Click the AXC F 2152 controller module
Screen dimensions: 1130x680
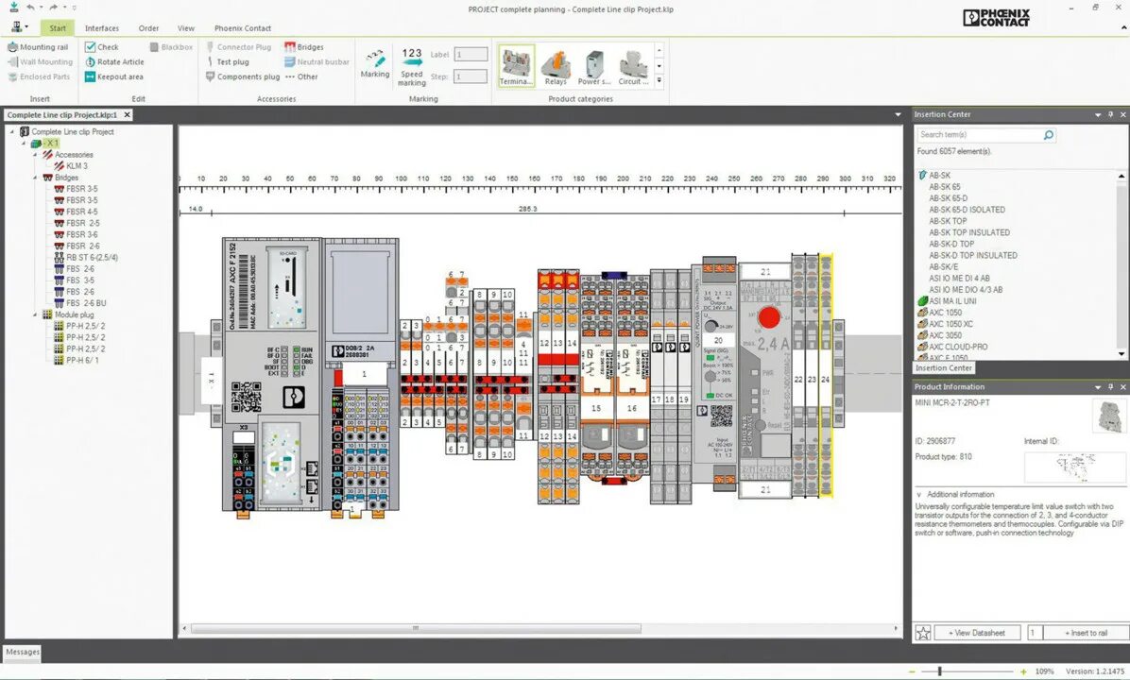272,375
